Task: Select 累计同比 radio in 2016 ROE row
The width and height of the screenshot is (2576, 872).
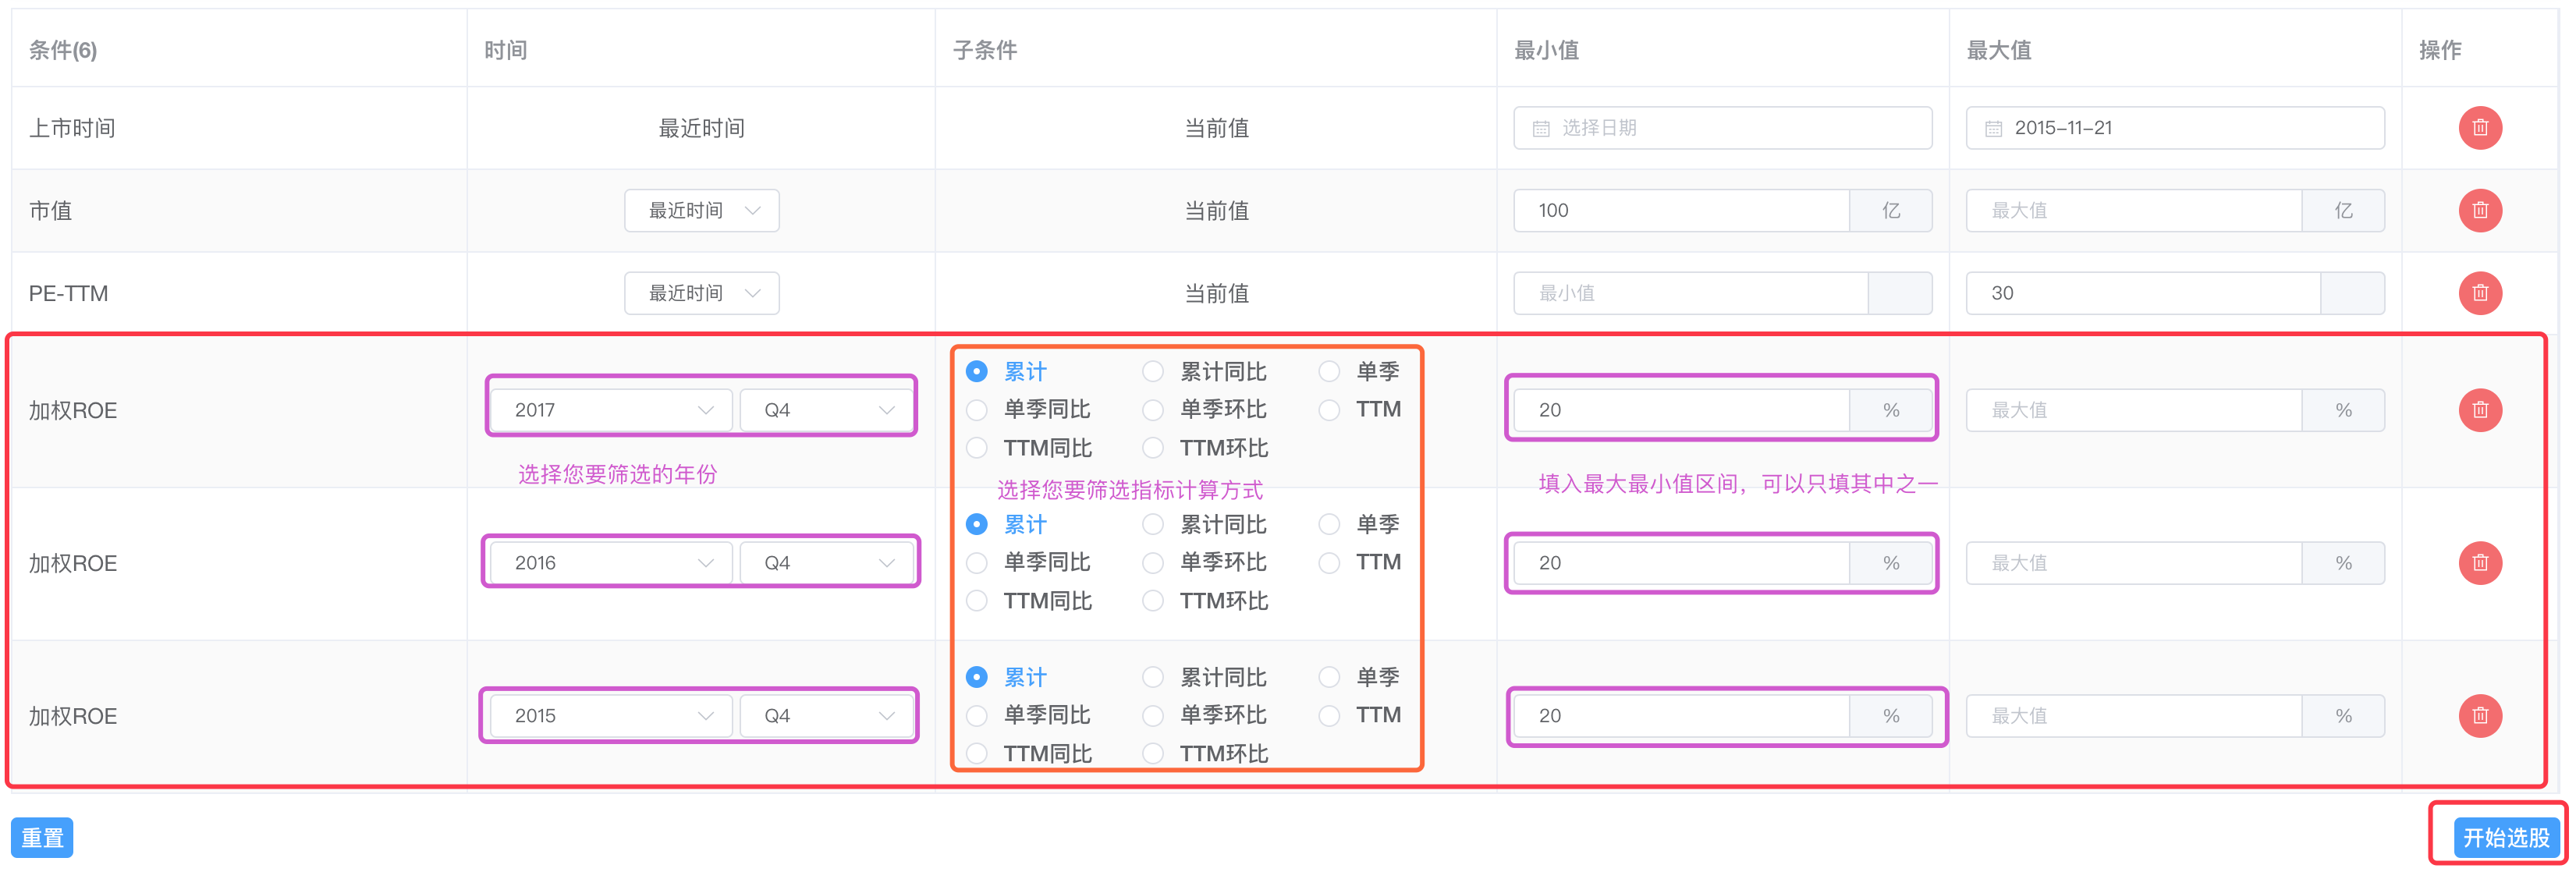Action: (x=1153, y=525)
